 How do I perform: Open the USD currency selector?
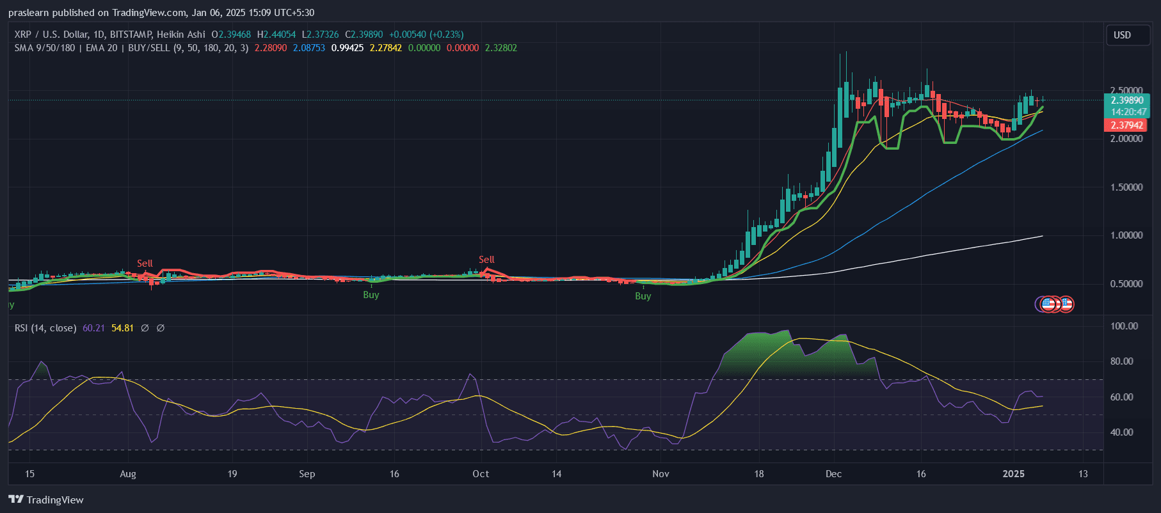[x=1128, y=35]
